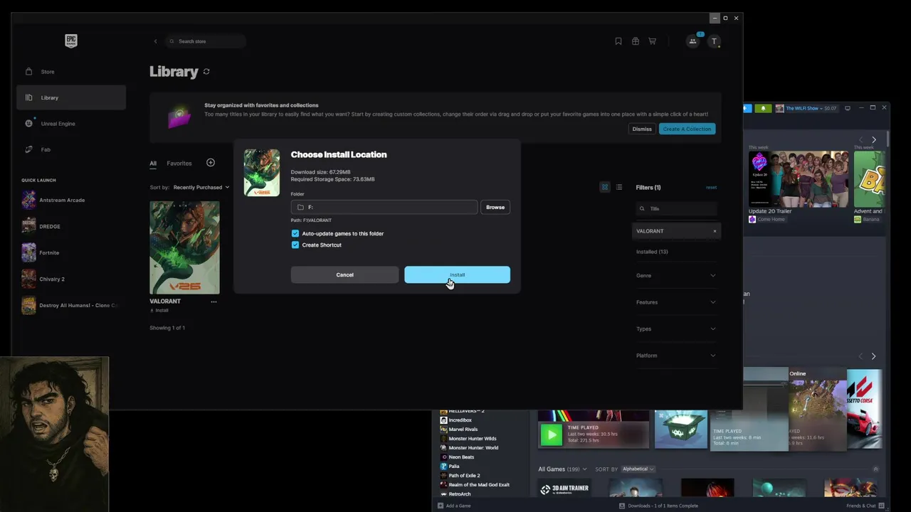Open 3D Aim Trainer game tile
The height and width of the screenshot is (512, 911).
coord(564,488)
